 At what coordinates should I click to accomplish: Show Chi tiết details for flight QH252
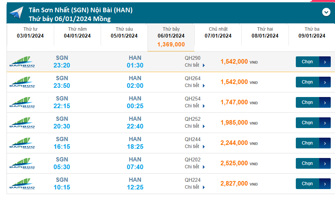(195, 126)
